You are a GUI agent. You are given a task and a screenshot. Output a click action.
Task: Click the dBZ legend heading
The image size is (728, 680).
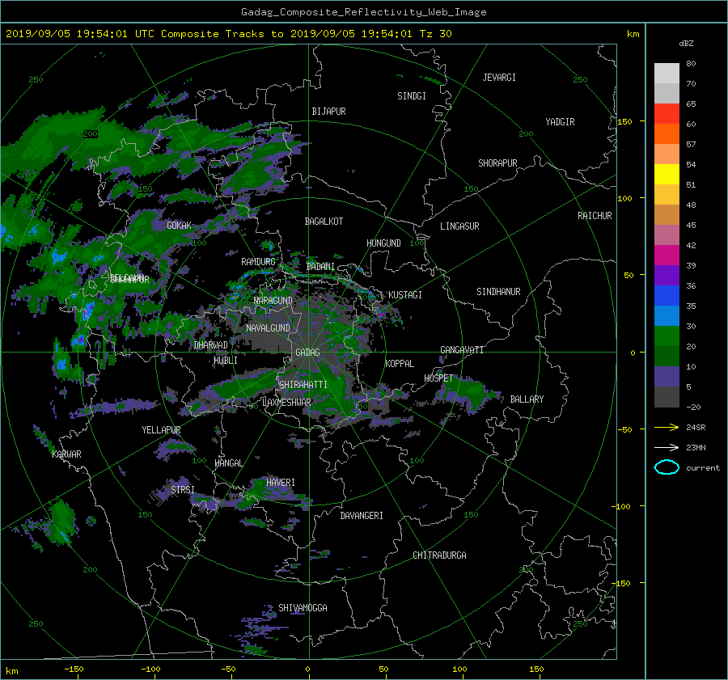[x=686, y=44]
